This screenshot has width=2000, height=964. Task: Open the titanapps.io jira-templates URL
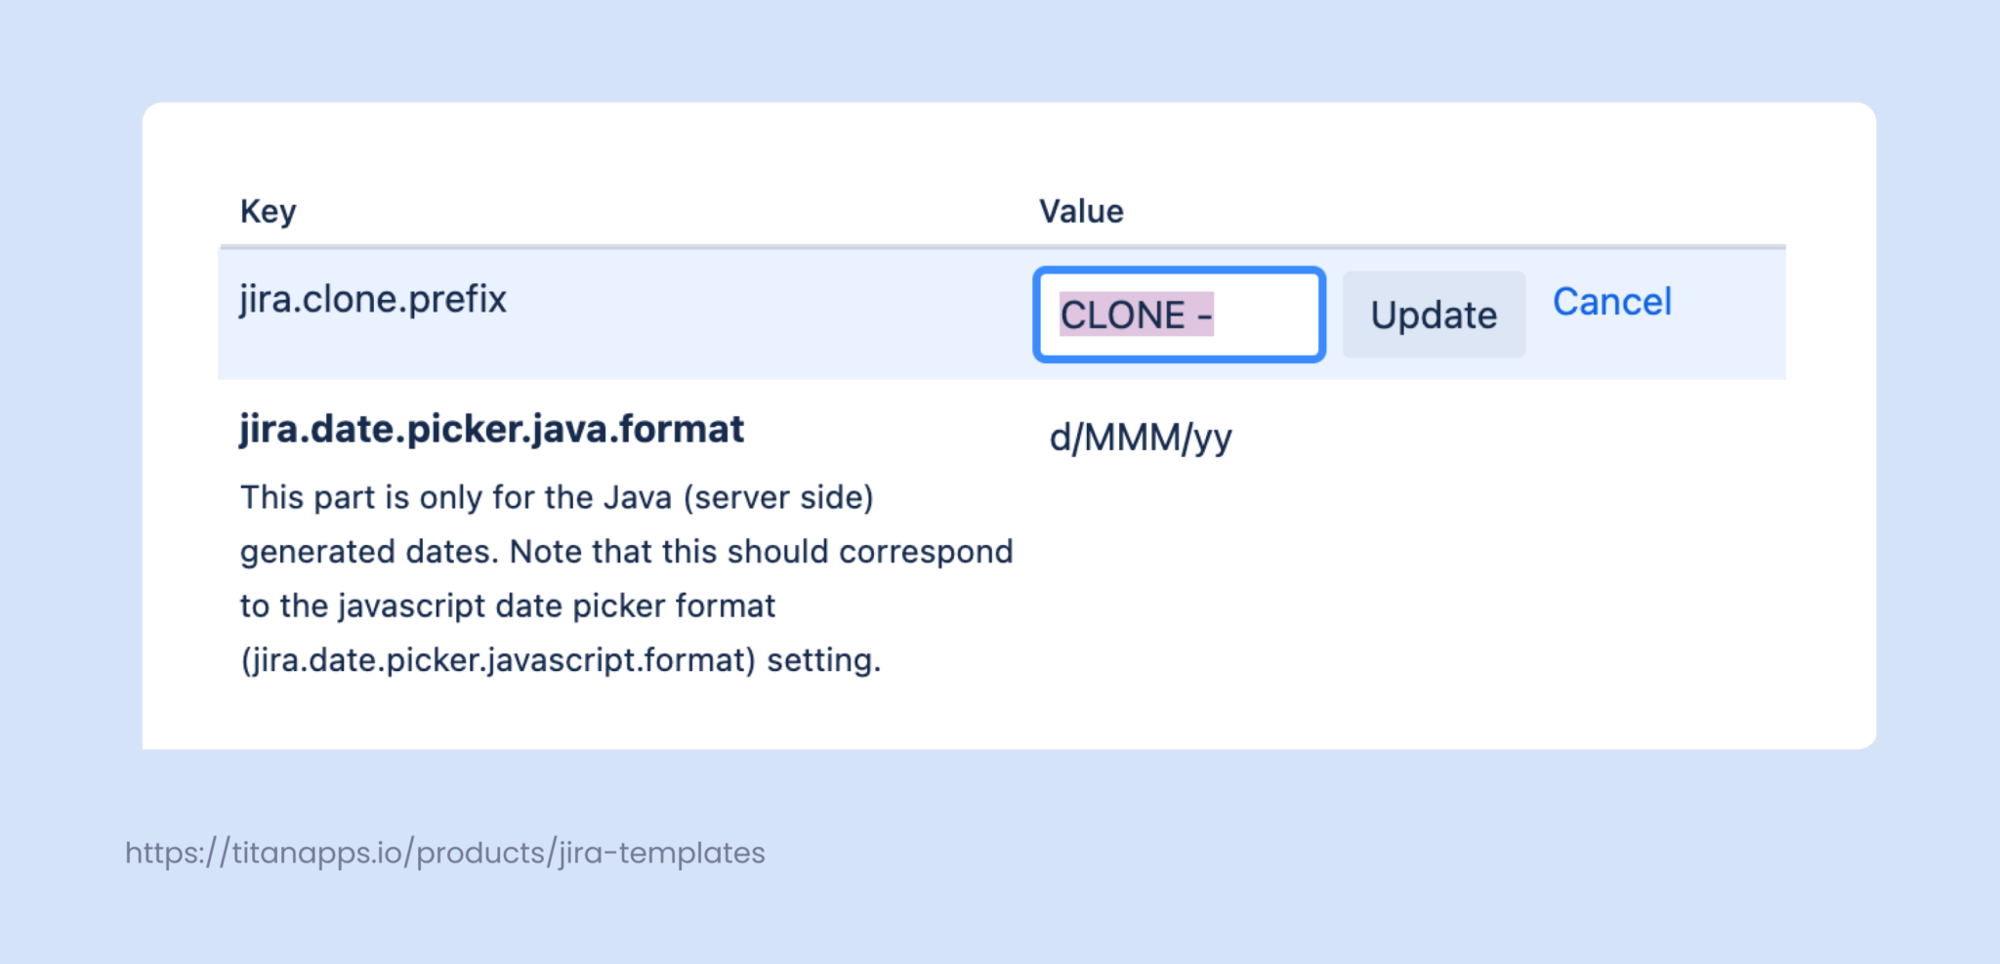[444, 852]
